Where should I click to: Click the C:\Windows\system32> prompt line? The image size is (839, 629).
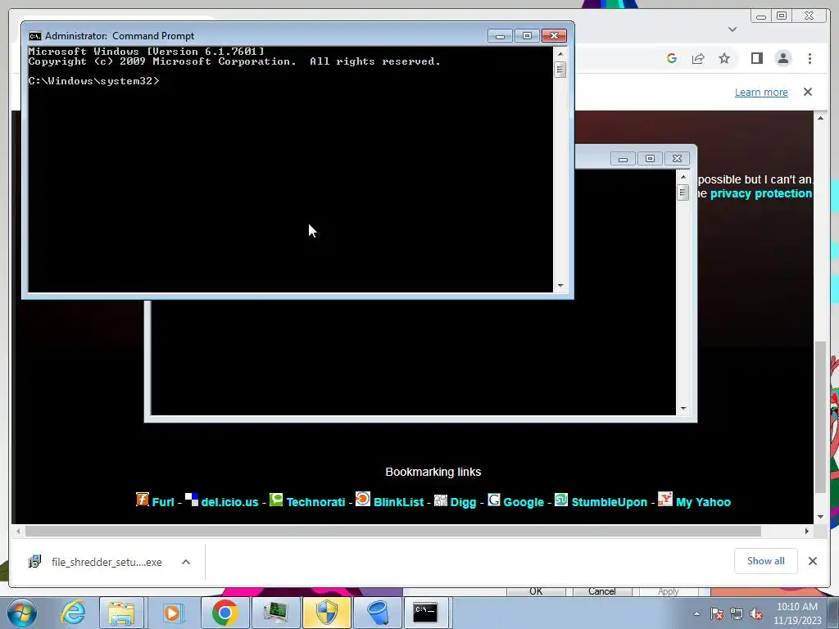point(93,81)
